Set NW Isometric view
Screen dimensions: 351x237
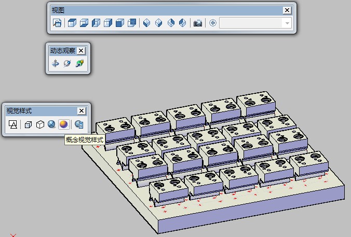tap(183, 23)
